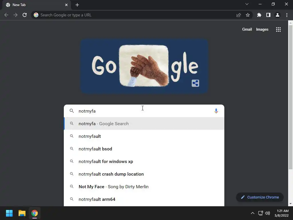
Task: Select "Not My Face" song suggestion
Action: pyautogui.click(x=144, y=187)
